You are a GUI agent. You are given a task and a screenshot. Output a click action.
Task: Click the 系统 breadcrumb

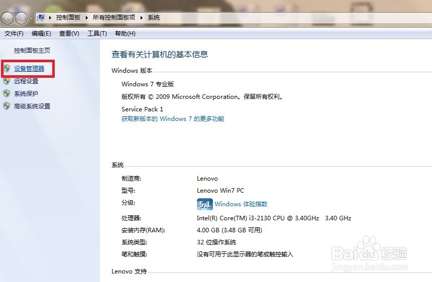click(153, 18)
